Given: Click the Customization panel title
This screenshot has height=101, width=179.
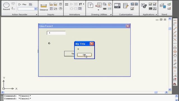Looking at the screenshot, I should click(126, 15).
